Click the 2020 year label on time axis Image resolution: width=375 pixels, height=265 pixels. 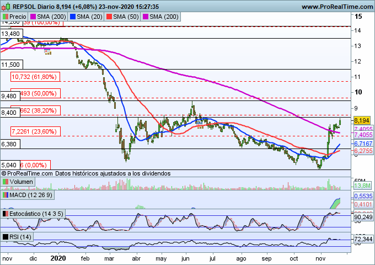58,258
